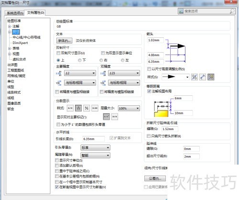Screen dimensions: 239x200
Task: Check dual 将精度与模型相链接 checkbox
Action: coord(101,92)
